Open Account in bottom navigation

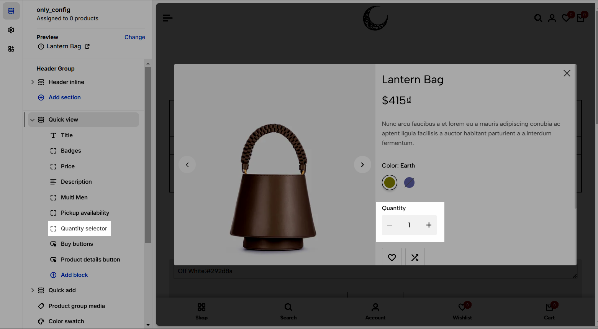click(x=375, y=311)
